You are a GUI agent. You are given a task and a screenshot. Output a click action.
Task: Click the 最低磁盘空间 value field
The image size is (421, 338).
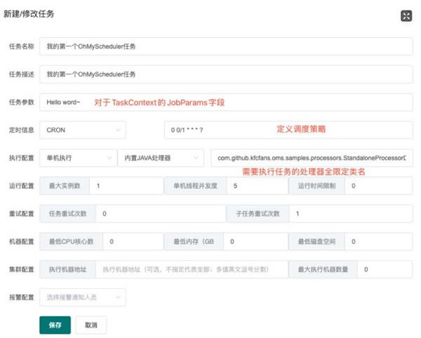click(379, 242)
